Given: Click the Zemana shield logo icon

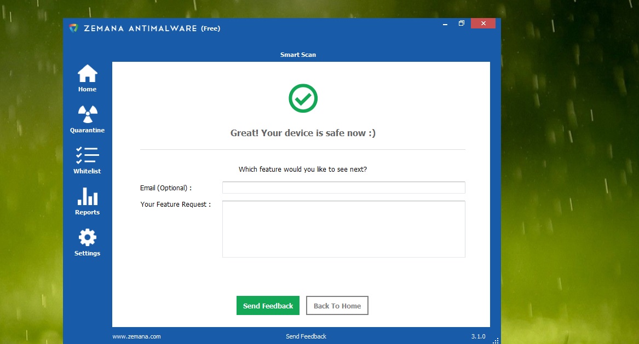Looking at the screenshot, I should pyautogui.click(x=73, y=28).
